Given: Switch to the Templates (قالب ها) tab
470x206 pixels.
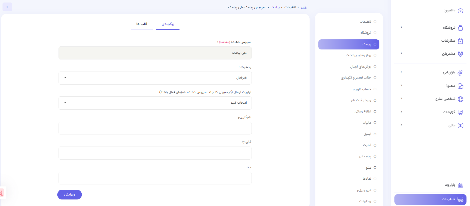Looking at the screenshot, I should pyautogui.click(x=142, y=24).
